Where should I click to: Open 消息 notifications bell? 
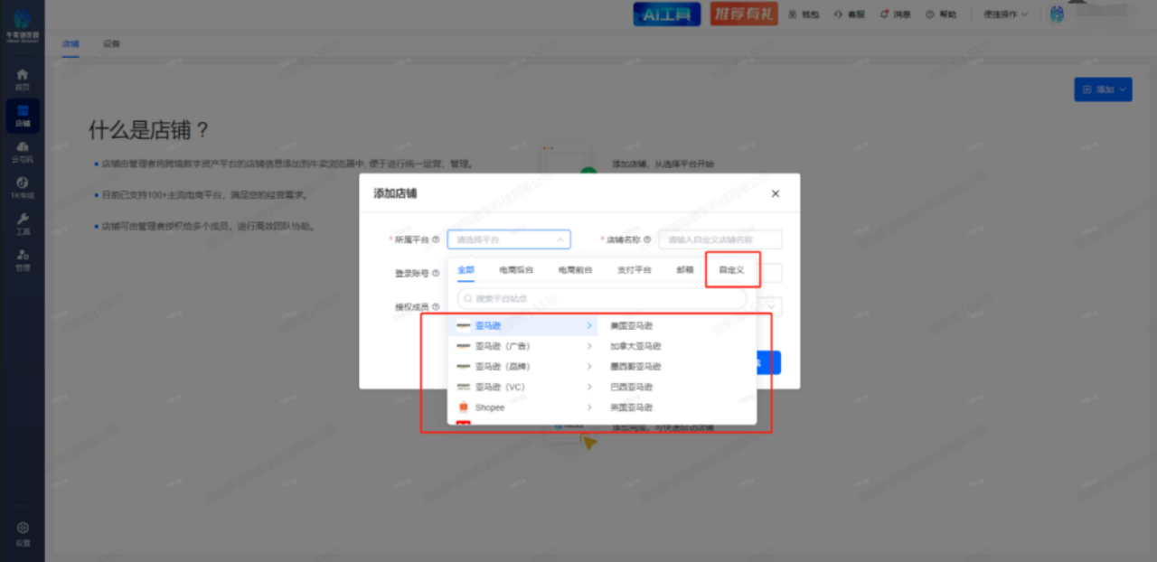click(896, 14)
